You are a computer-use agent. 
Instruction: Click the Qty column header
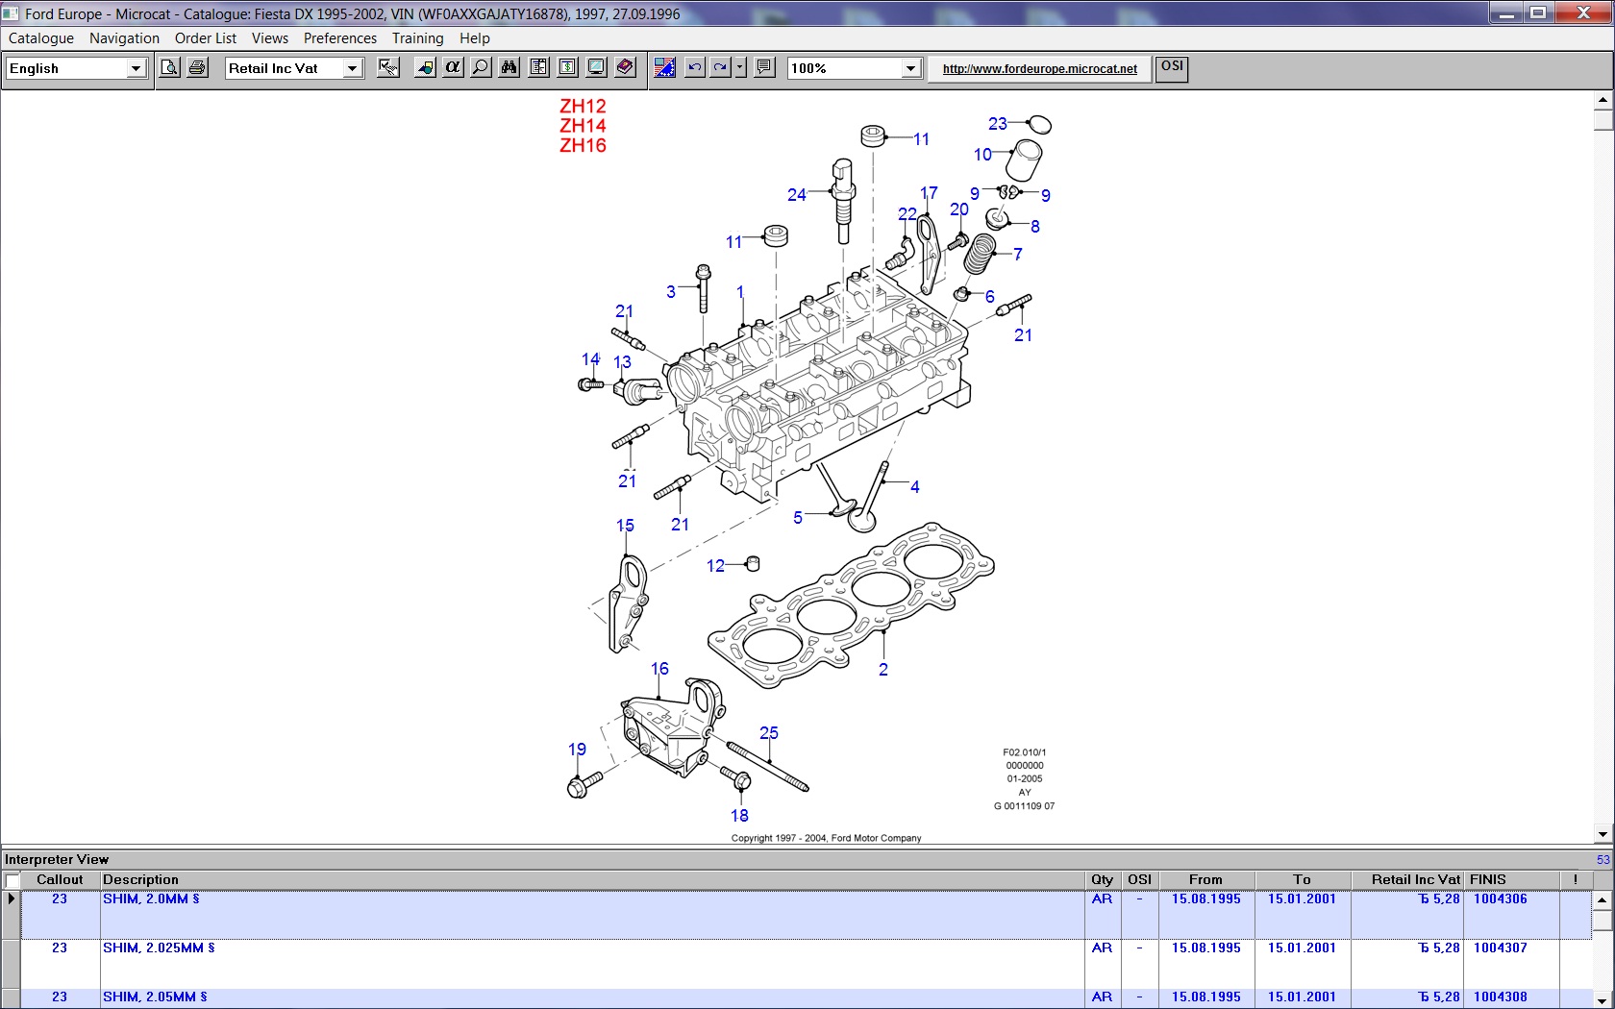click(x=1102, y=879)
